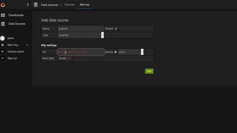Click the admin avatar icon
The height and width of the screenshot is (133, 237).
pos(3,38)
